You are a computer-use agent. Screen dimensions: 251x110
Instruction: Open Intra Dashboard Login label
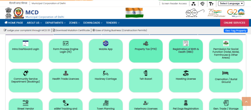pyautogui.click(x=26, y=49)
